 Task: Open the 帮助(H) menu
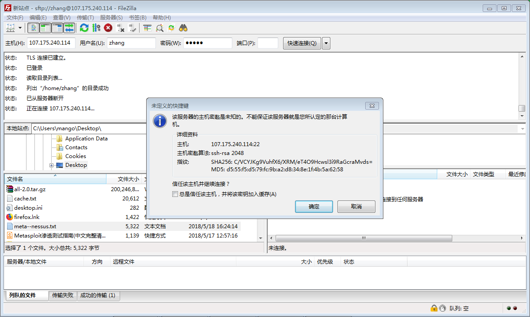coord(161,17)
